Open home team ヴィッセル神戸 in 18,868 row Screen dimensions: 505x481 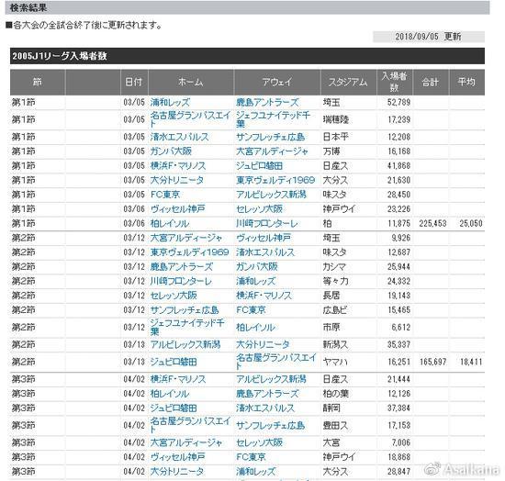pos(178,457)
